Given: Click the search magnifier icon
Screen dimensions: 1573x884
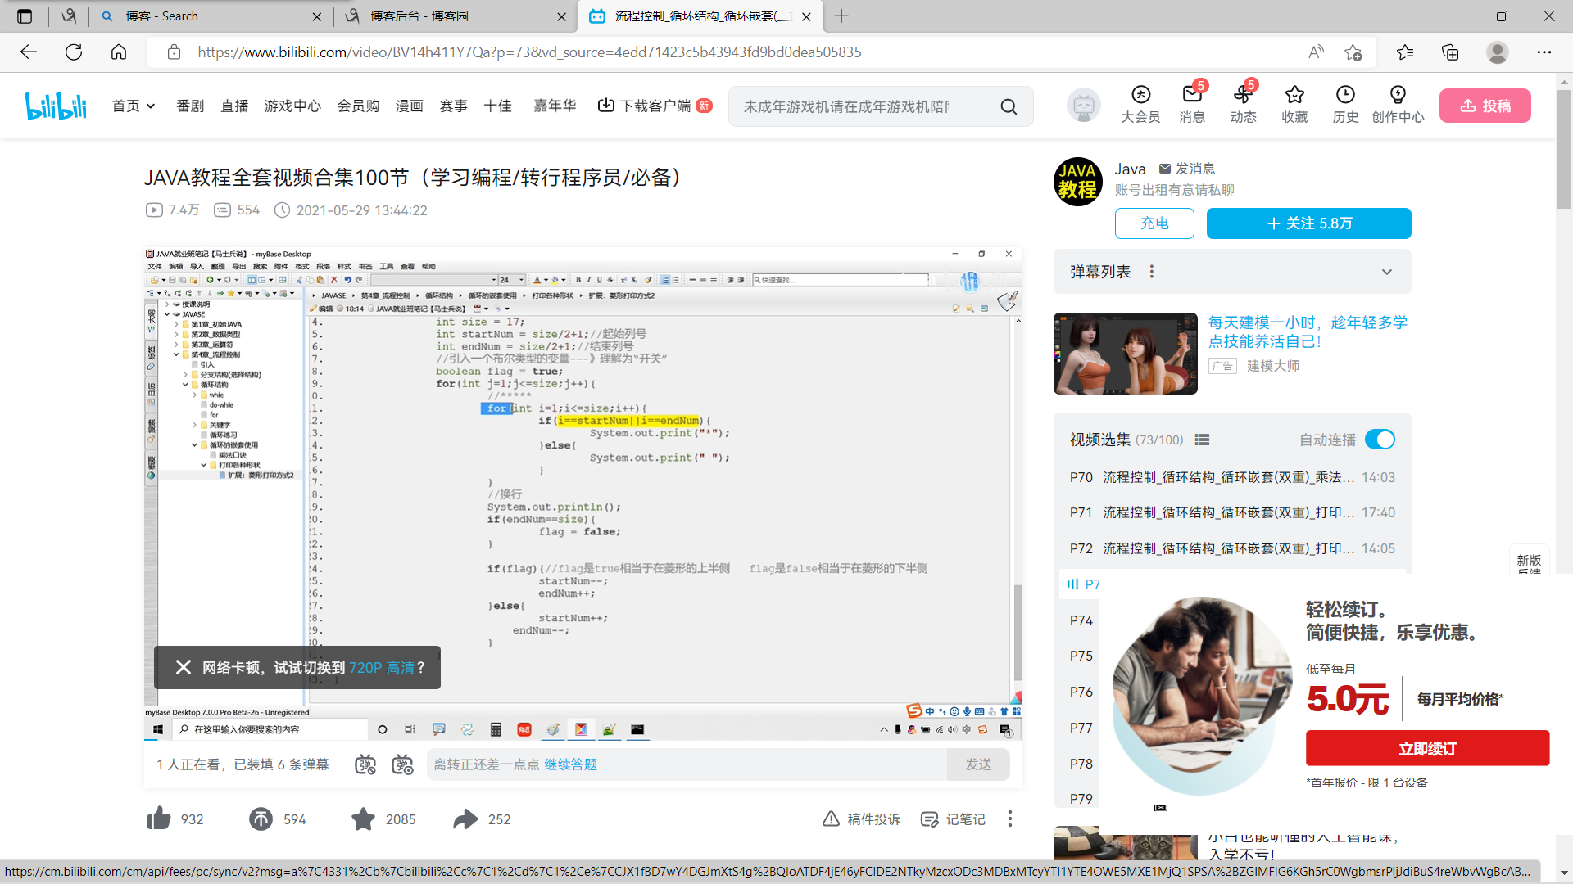Looking at the screenshot, I should tap(1009, 106).
